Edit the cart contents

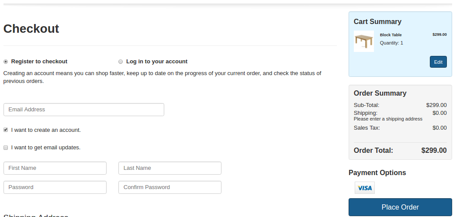click(x=438, y=62)
